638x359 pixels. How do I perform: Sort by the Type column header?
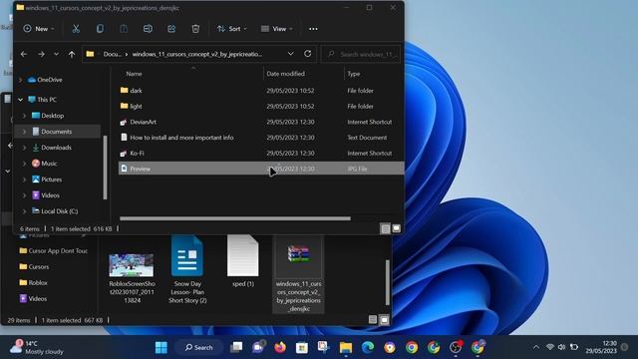[x=354, y=74]
